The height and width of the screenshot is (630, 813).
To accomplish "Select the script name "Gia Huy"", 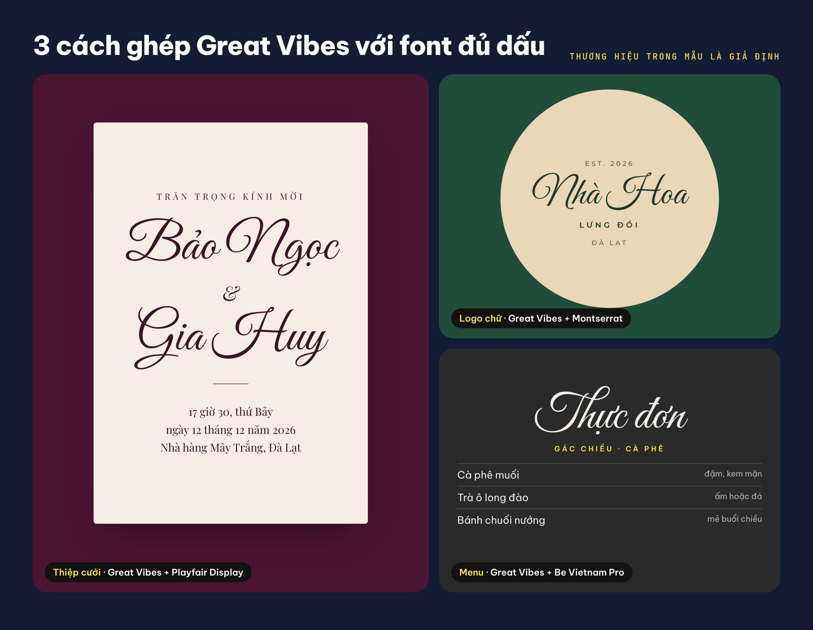I will point(231,337).
